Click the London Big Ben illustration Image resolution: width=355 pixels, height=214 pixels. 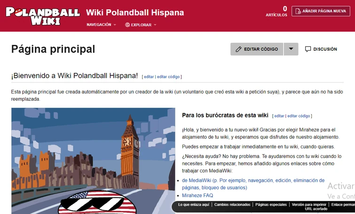pyautogui.click(x=93, y=161)
